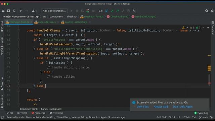Click the Save All toolbar icon
This screenshot has width=215, height=121.
(8, 11)
